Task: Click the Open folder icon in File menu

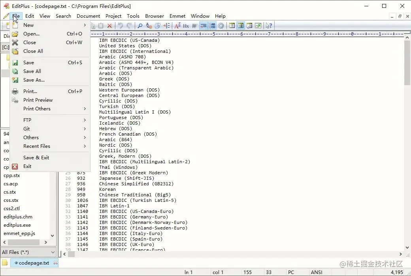Action: pos(15,34)
